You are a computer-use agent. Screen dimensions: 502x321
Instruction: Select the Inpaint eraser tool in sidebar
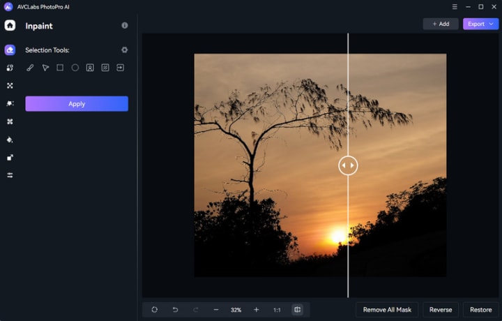(10, 50)
